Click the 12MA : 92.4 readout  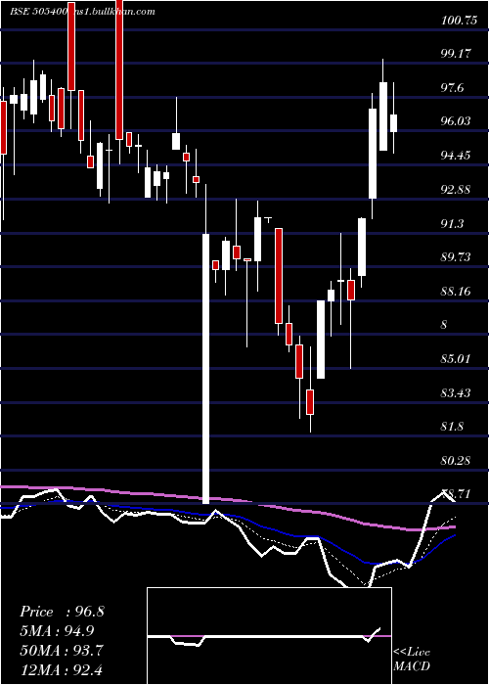tap(62, 669)
